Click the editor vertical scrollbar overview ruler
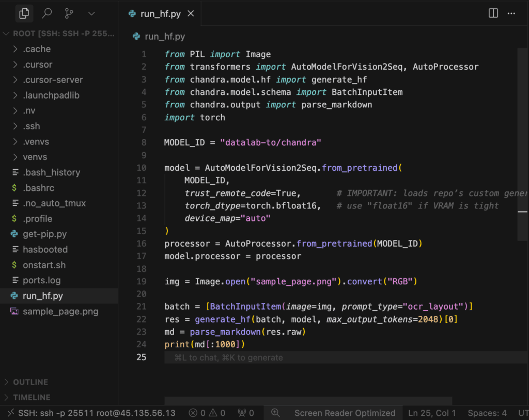This screenshot has width=529, height=420. coord(522,155)
